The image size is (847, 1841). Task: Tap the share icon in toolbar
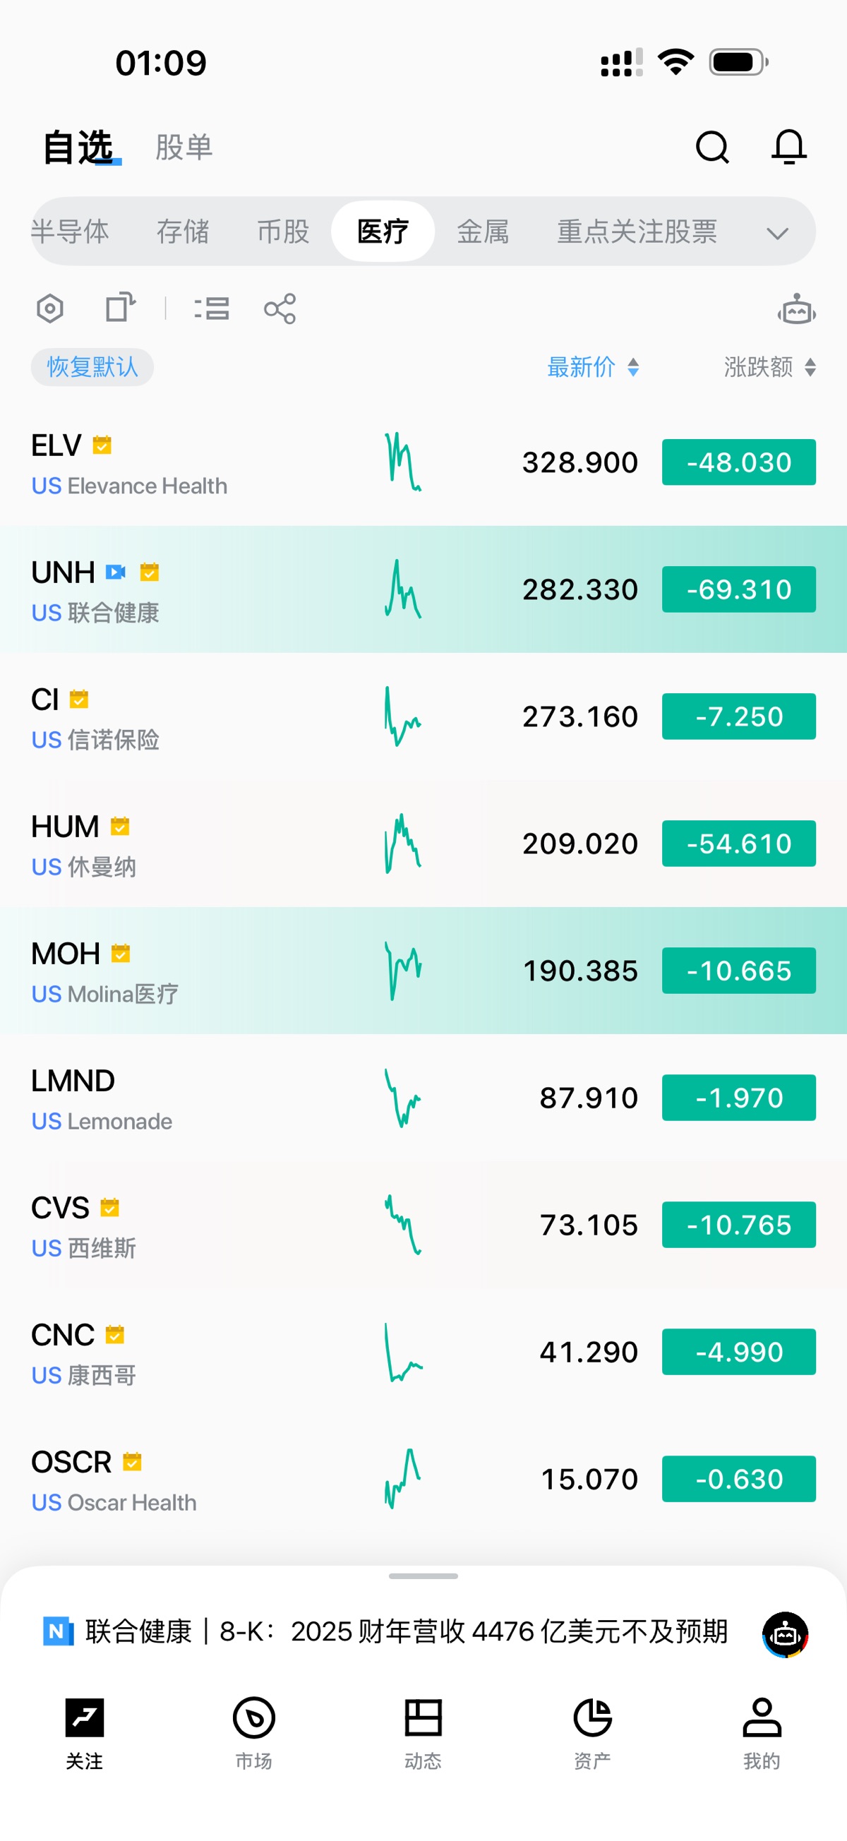(x=280, y=308)
